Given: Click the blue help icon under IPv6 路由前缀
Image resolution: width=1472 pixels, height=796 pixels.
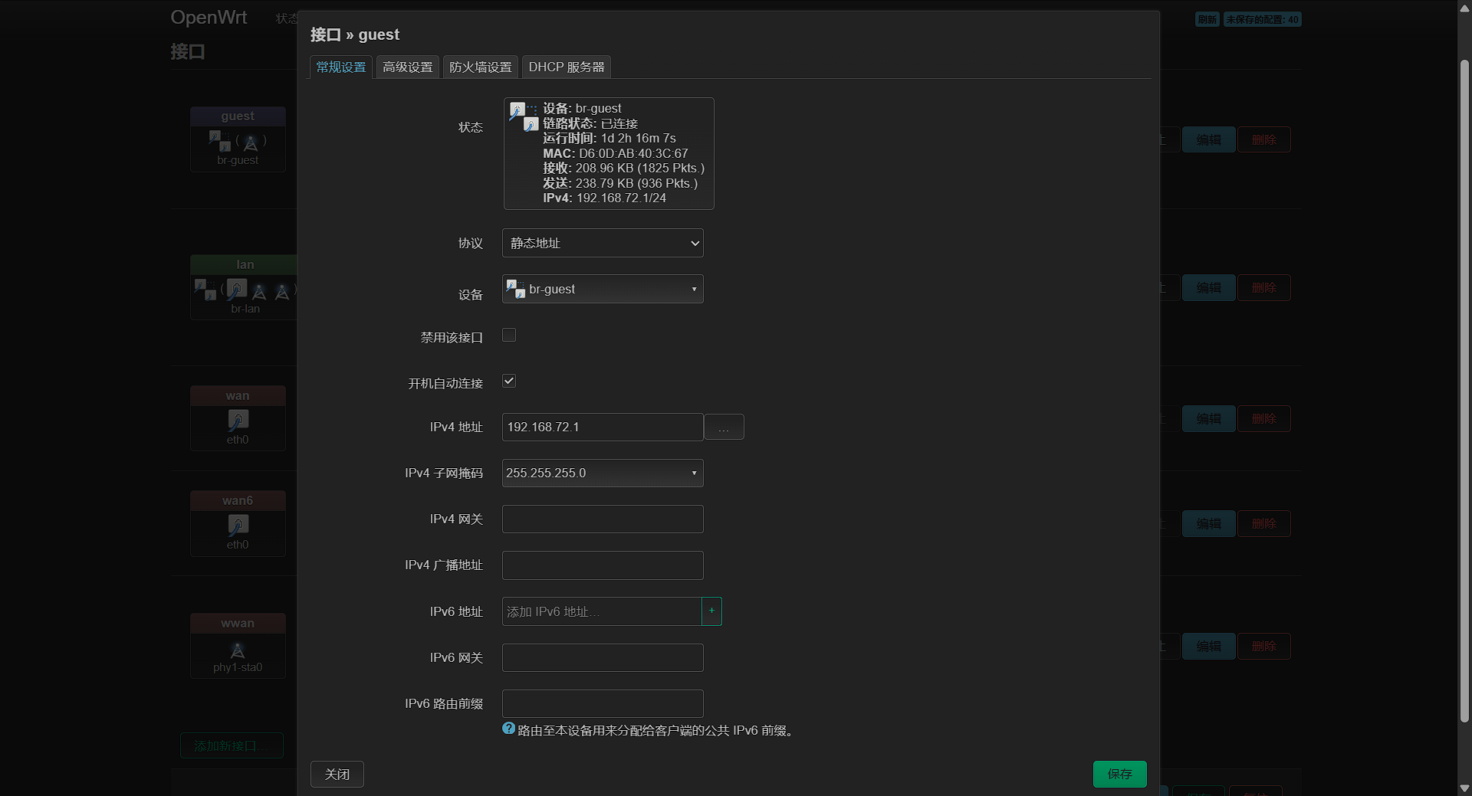Looking at the screenshot, I should click(x=508, y=729).
